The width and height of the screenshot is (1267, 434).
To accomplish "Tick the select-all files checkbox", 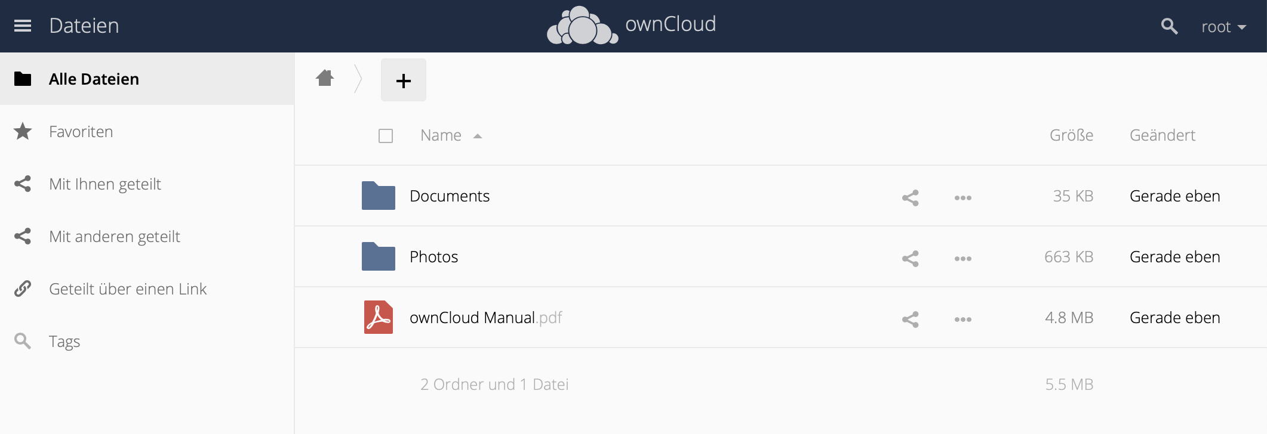I will [386, 136].
